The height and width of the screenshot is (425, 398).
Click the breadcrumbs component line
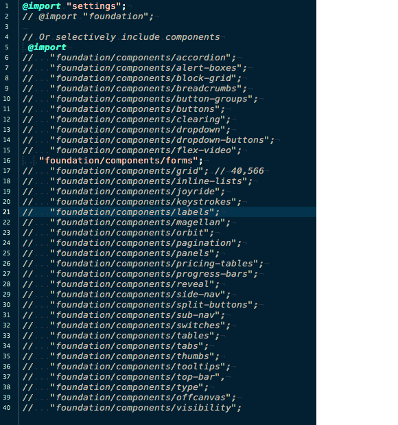[x=135, y=89]
